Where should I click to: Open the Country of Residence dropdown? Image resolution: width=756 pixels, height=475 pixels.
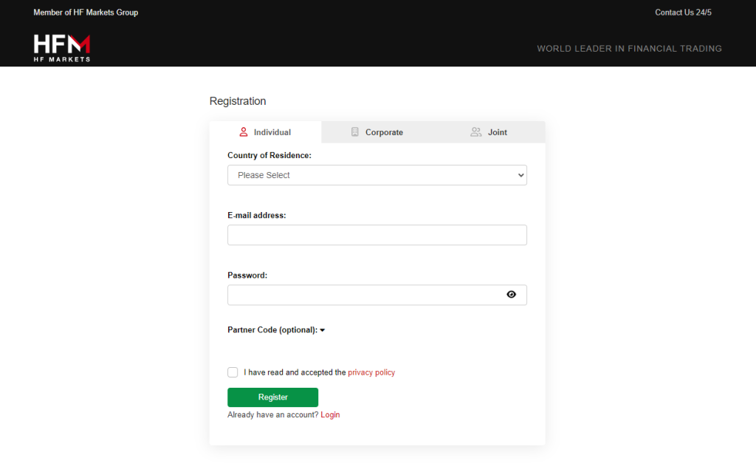point(377,175)
